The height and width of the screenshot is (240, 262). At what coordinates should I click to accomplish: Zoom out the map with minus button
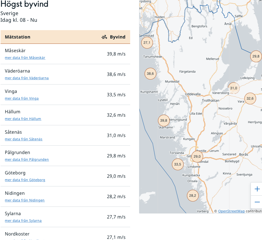click(x=257, y=202)
